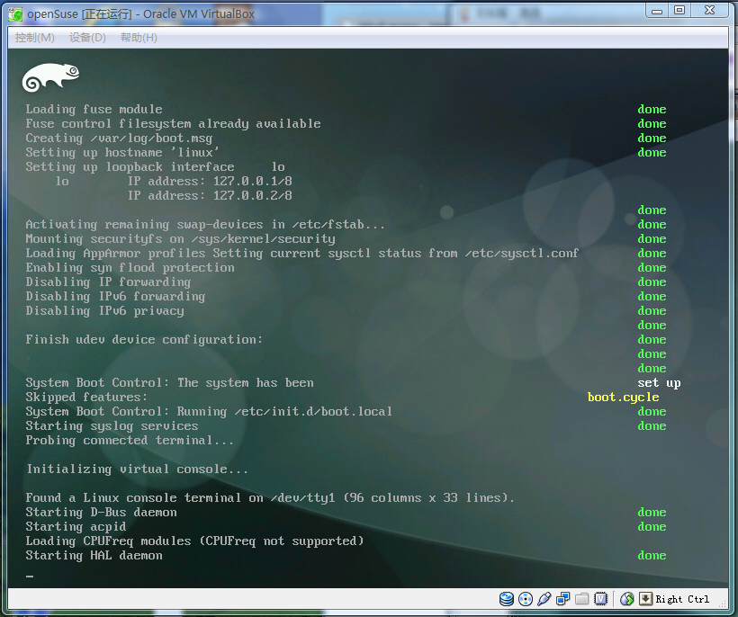Click "Setting up hostname 'linux'" line

[x=122, y=152]
